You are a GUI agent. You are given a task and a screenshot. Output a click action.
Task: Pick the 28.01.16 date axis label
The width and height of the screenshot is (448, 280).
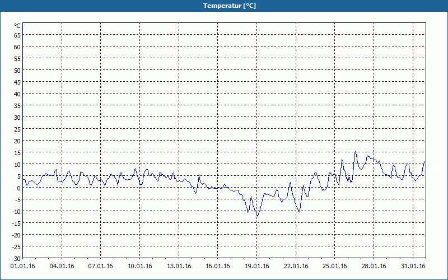click(x=374, y=267)
